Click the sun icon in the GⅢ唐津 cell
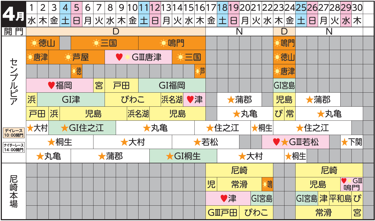 click(x=128, y=57)
